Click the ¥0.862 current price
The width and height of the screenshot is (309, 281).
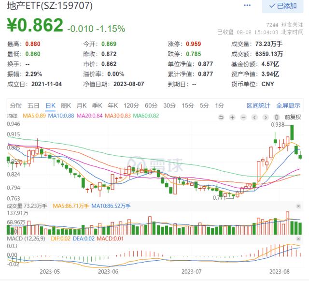(35, 25)
